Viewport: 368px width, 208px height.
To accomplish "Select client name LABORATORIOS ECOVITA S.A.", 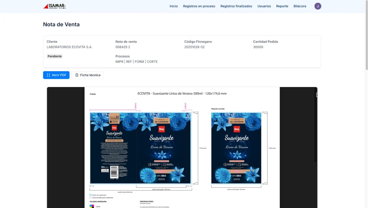I will (70, 47).
